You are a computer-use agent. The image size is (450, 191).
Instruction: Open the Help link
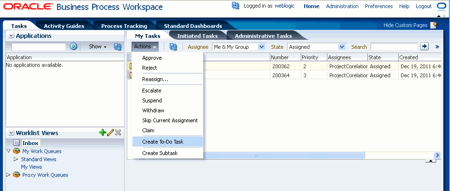[x=404, y=6]
